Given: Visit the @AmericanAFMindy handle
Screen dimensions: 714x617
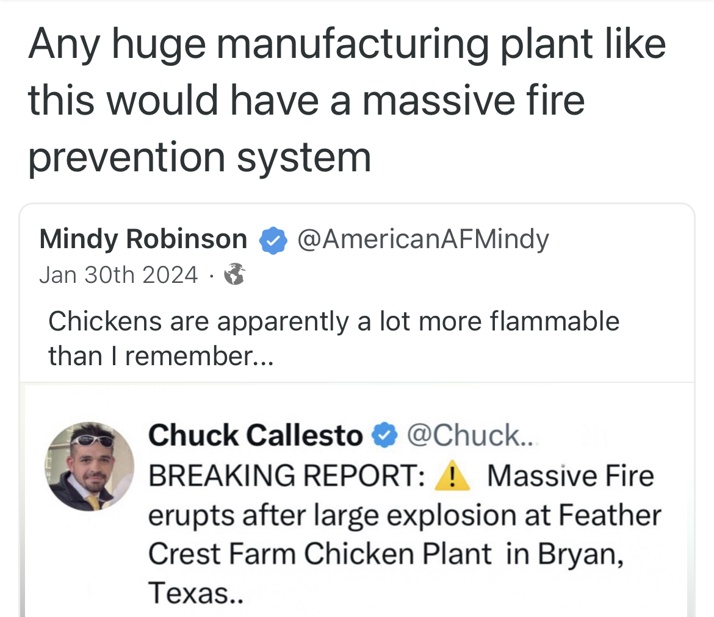Looking at the screenshot, I should 423,239.
